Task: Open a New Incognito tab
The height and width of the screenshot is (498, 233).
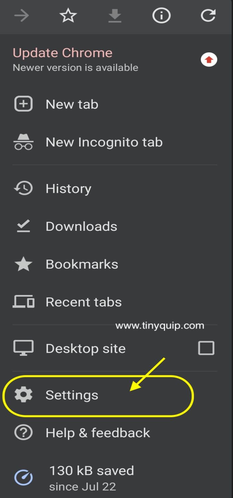Action: pyautogui.click(x=104, y=142)
